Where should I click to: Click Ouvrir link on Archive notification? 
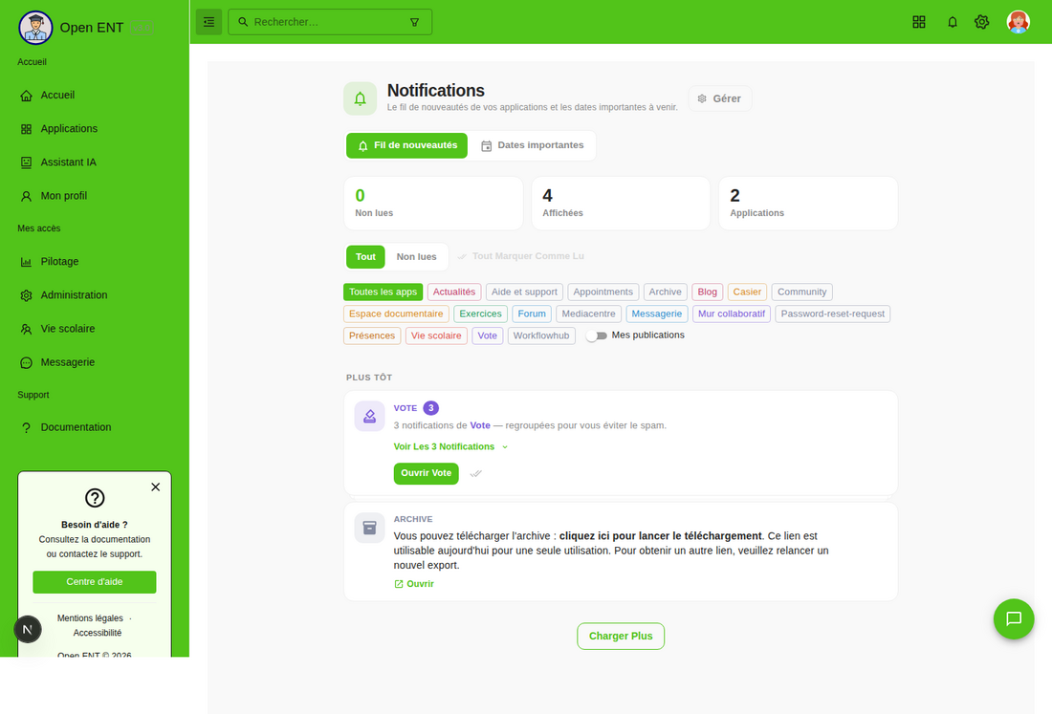click(414, 584)
